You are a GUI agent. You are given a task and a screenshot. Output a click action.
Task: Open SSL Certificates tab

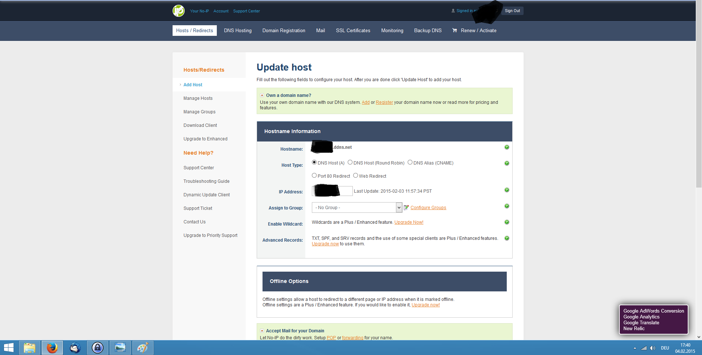[353, 30]
